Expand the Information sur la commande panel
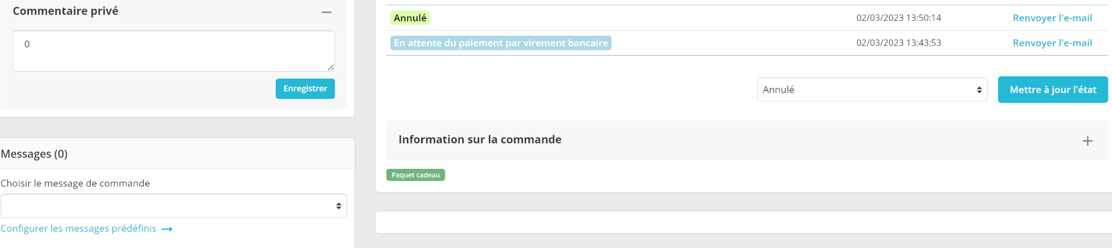The image size is (1112, 248). (x=747, y=140)
